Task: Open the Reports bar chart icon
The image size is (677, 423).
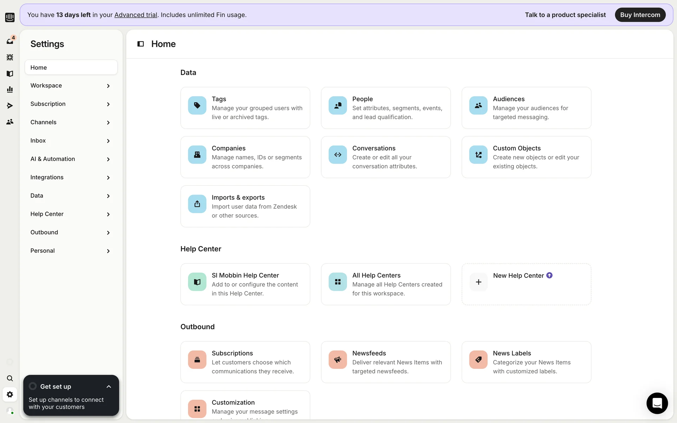Action: pyautogui.click(x=10, y=90)
